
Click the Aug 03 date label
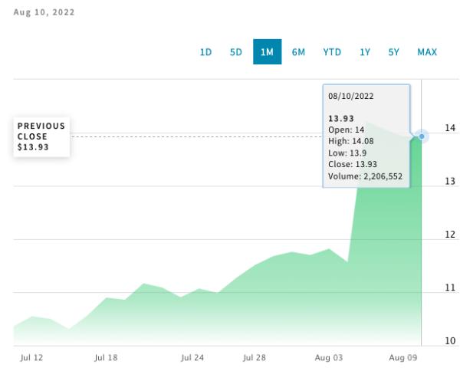click(329, 358)
